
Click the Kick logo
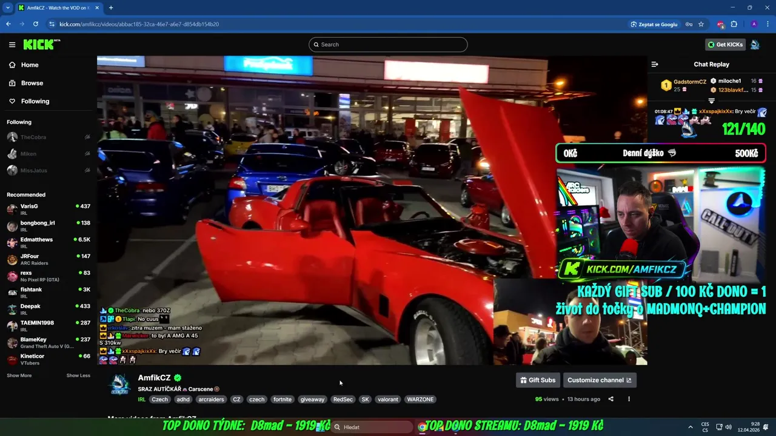pyautogui.click(x=41, y=44)
